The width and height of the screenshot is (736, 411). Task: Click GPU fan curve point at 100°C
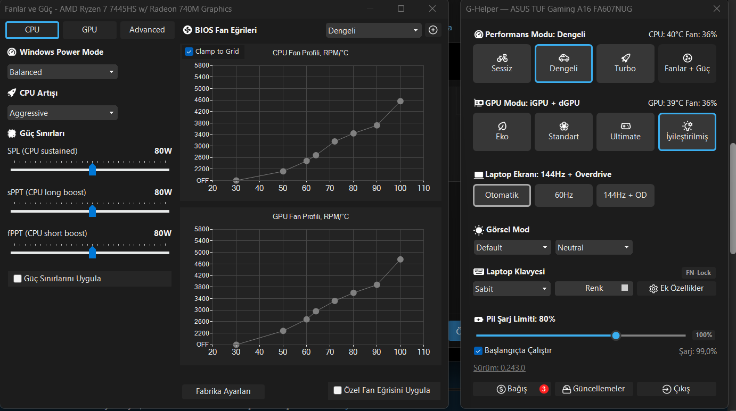point(400,259)
